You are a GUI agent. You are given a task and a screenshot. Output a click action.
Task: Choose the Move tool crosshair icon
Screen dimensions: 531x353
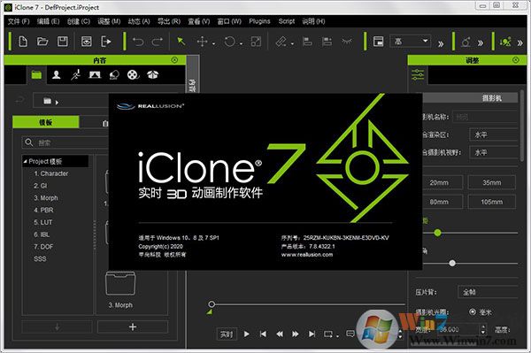coord(202,42)
